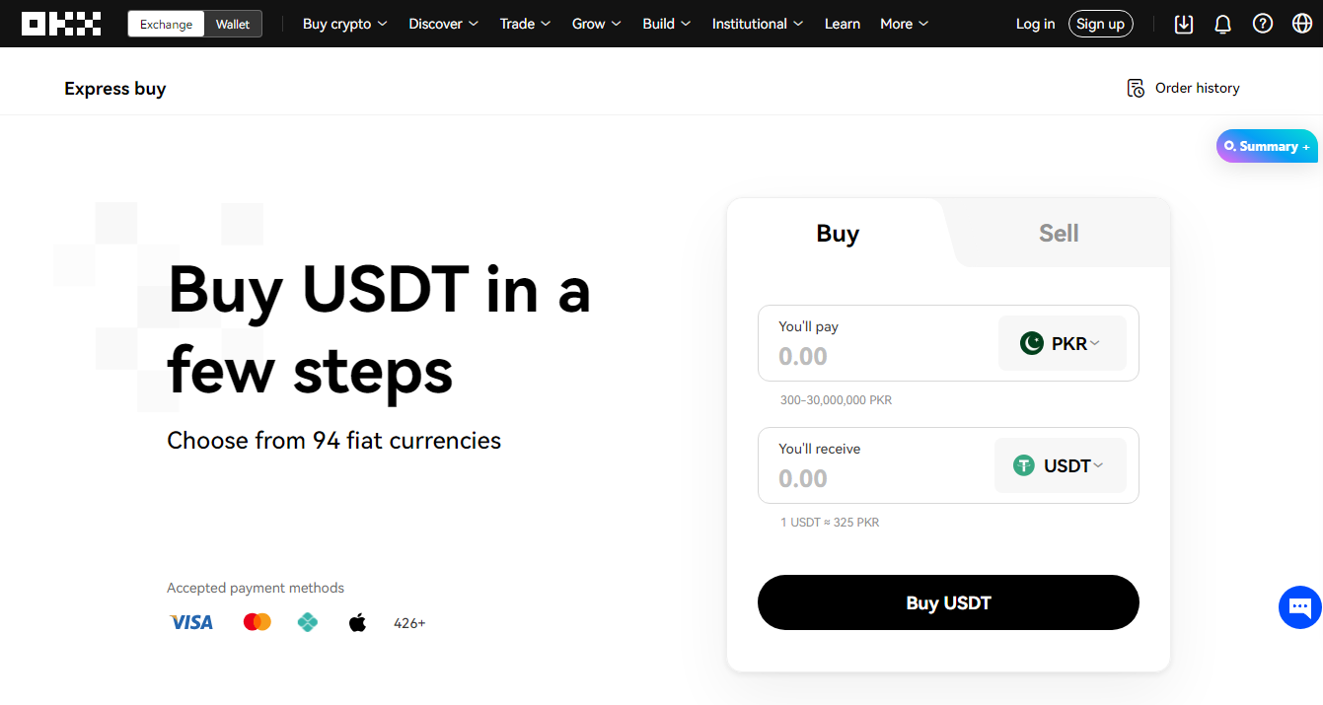Screen dimensions: 1323x705
Task: Expand the PKR currency dropdown
Action: coord(1063,343)
